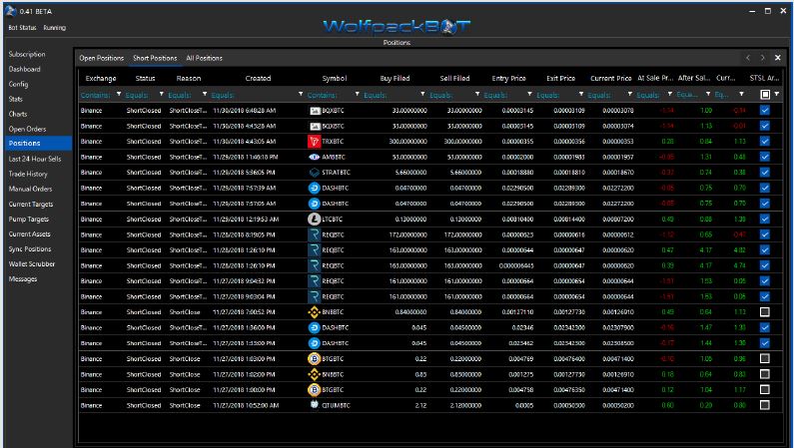Open Sync Positions in the sidebar
The height and width of the screenshot is (448, 794).
tap(29, 249)
